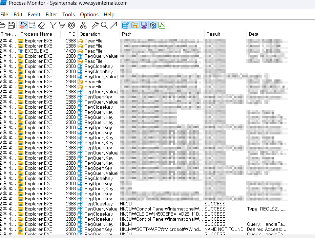The image size is (315, 238).
Task: Open the Options menu
Action: (x=89, y=15)
